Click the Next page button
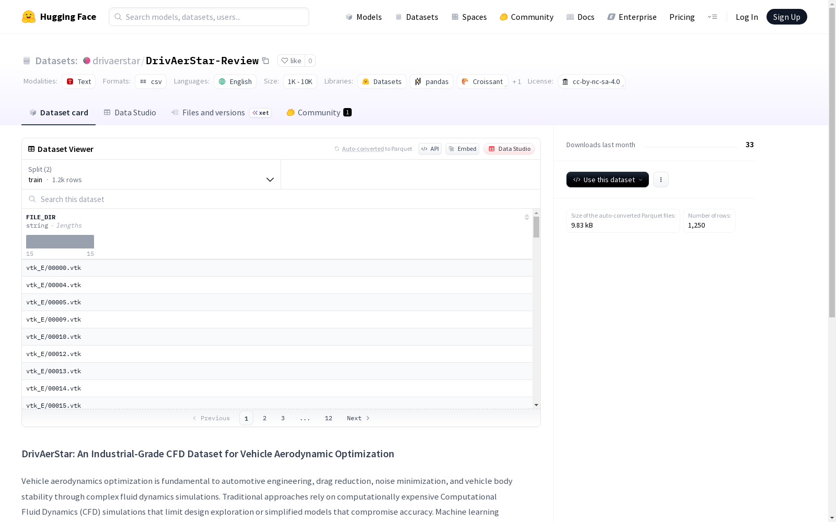Image resolution: width=836 pixels, height=522 pixels. [358, 418]
